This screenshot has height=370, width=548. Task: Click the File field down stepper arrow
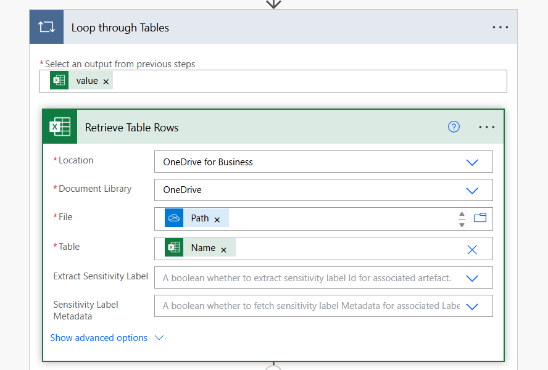coord(462,224)
